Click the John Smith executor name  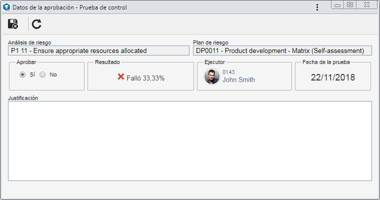pyautogui.click(x=238, y=79)
